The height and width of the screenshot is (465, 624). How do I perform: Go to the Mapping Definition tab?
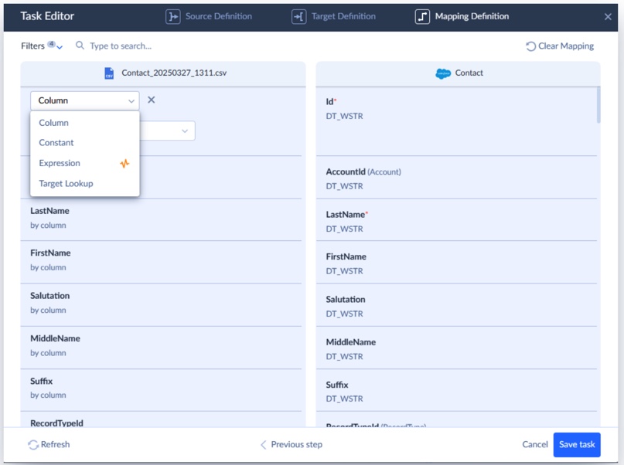pos(462,17)
